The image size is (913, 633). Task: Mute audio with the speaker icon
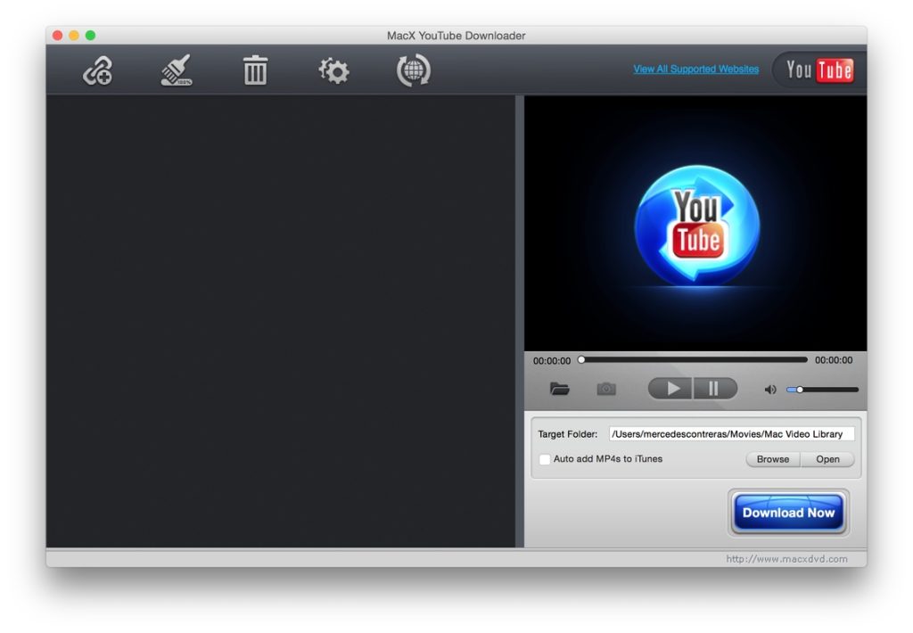770,388
